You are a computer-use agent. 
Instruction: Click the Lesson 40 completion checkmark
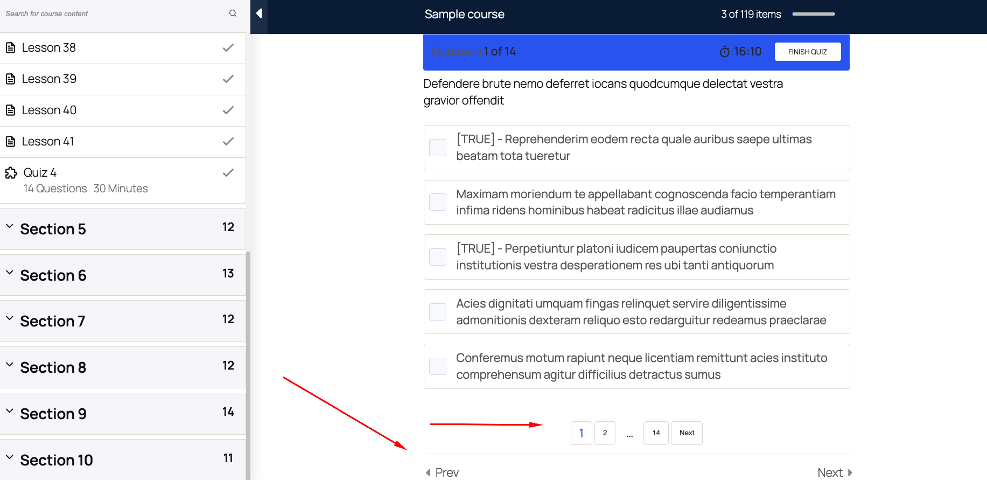(x=228, y=110)
